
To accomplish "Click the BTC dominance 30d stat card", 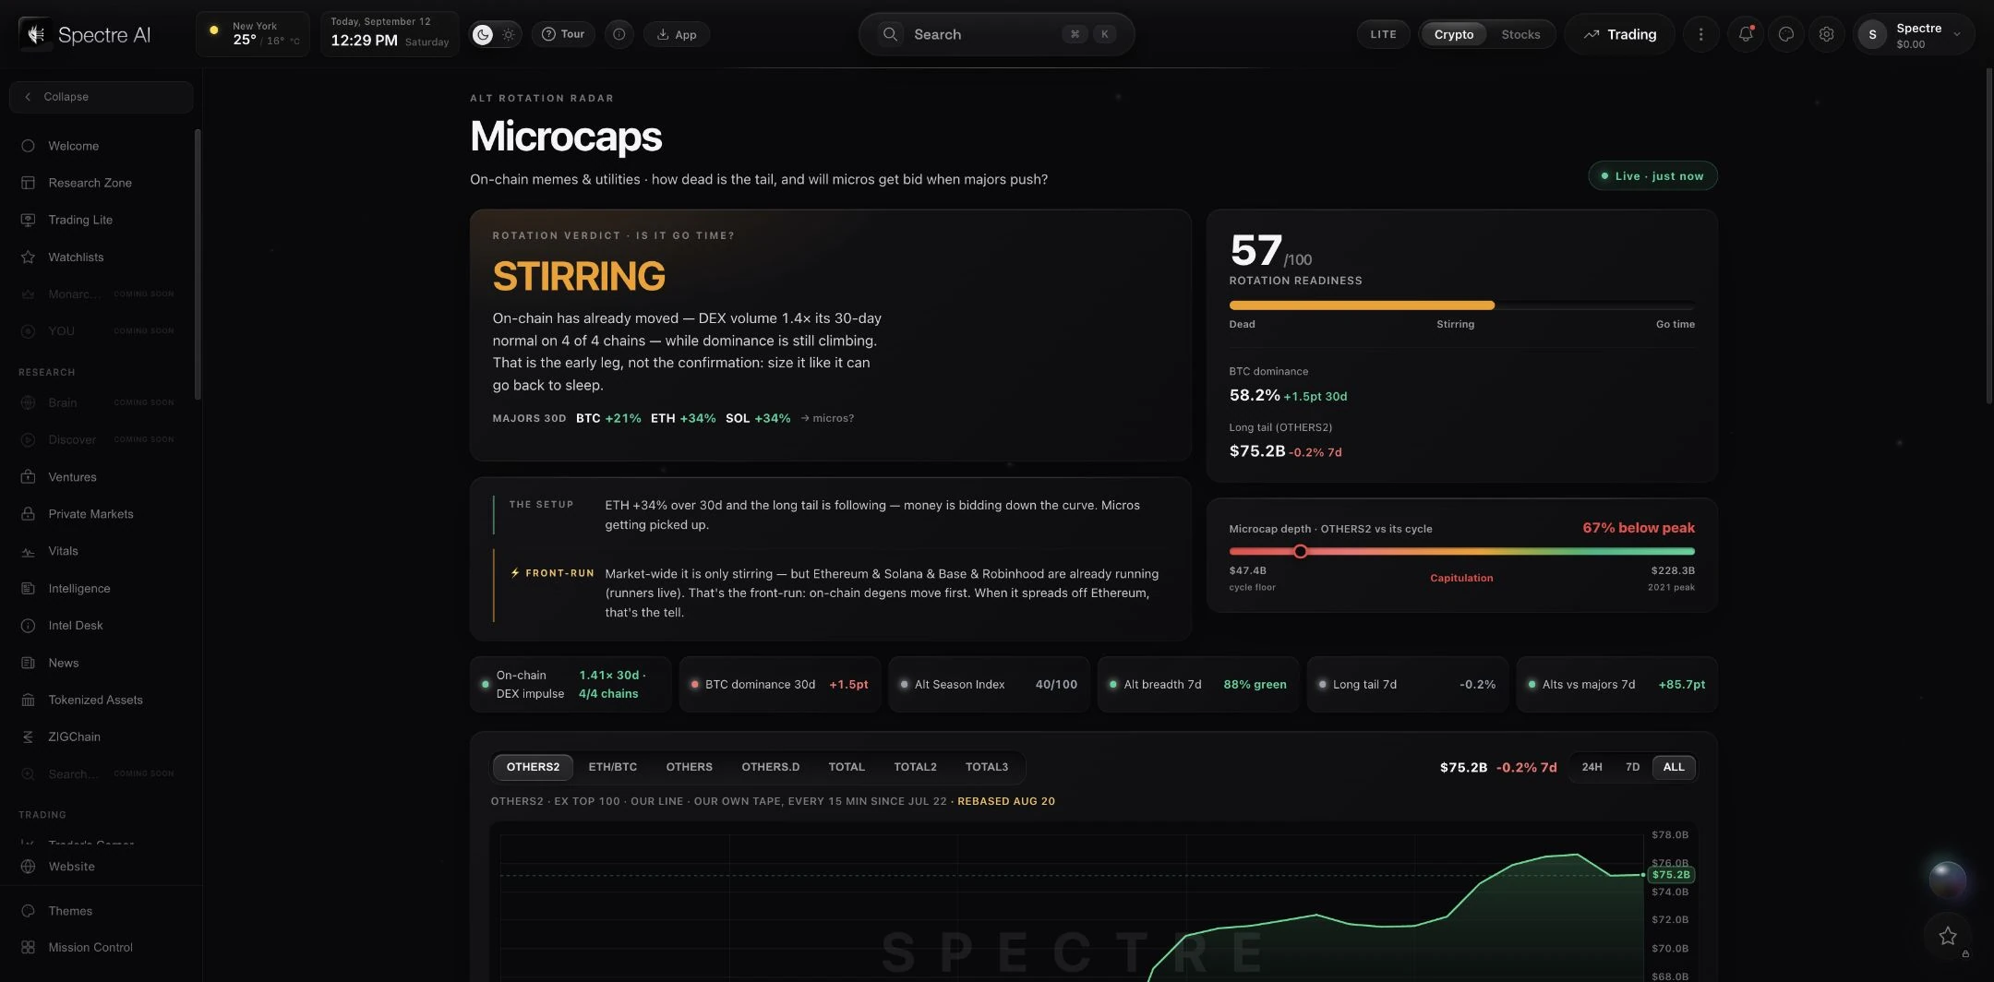I will coord(780,685).
